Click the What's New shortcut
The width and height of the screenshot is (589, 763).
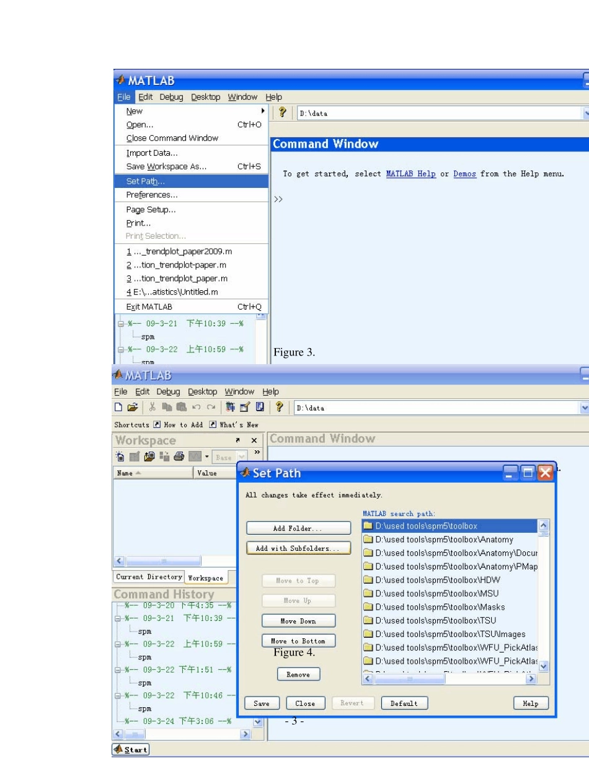232,425
